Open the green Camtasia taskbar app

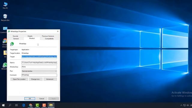(x=37, y=105)
